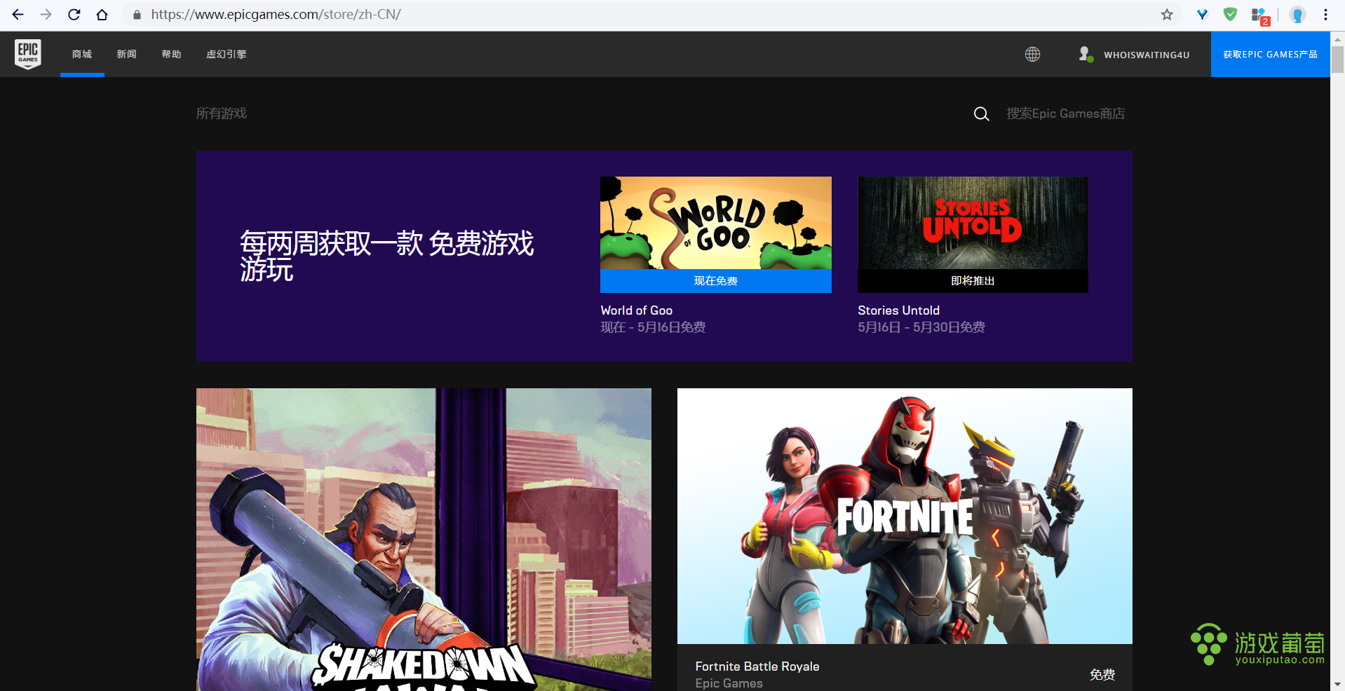Click the Epic Games logo
Image resolution: width=1345 pixels, height=691 pixels.
[28, 54]
